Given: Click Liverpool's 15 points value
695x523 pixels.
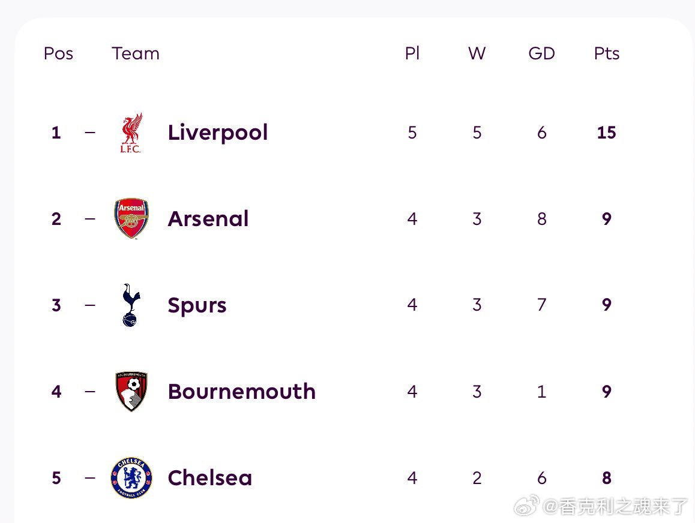Looking at the screenshot, I should point(606,133).
